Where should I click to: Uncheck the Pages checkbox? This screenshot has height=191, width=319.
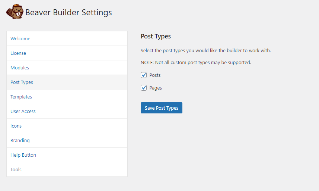click(144, 88)
